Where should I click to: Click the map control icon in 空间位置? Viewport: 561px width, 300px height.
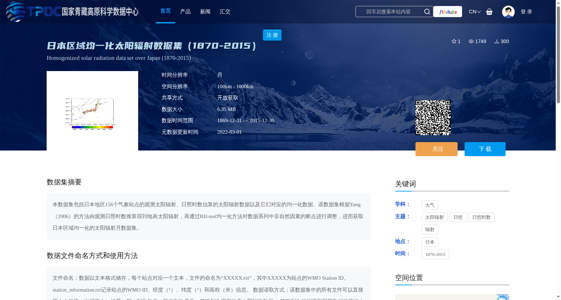coord(502,298)
